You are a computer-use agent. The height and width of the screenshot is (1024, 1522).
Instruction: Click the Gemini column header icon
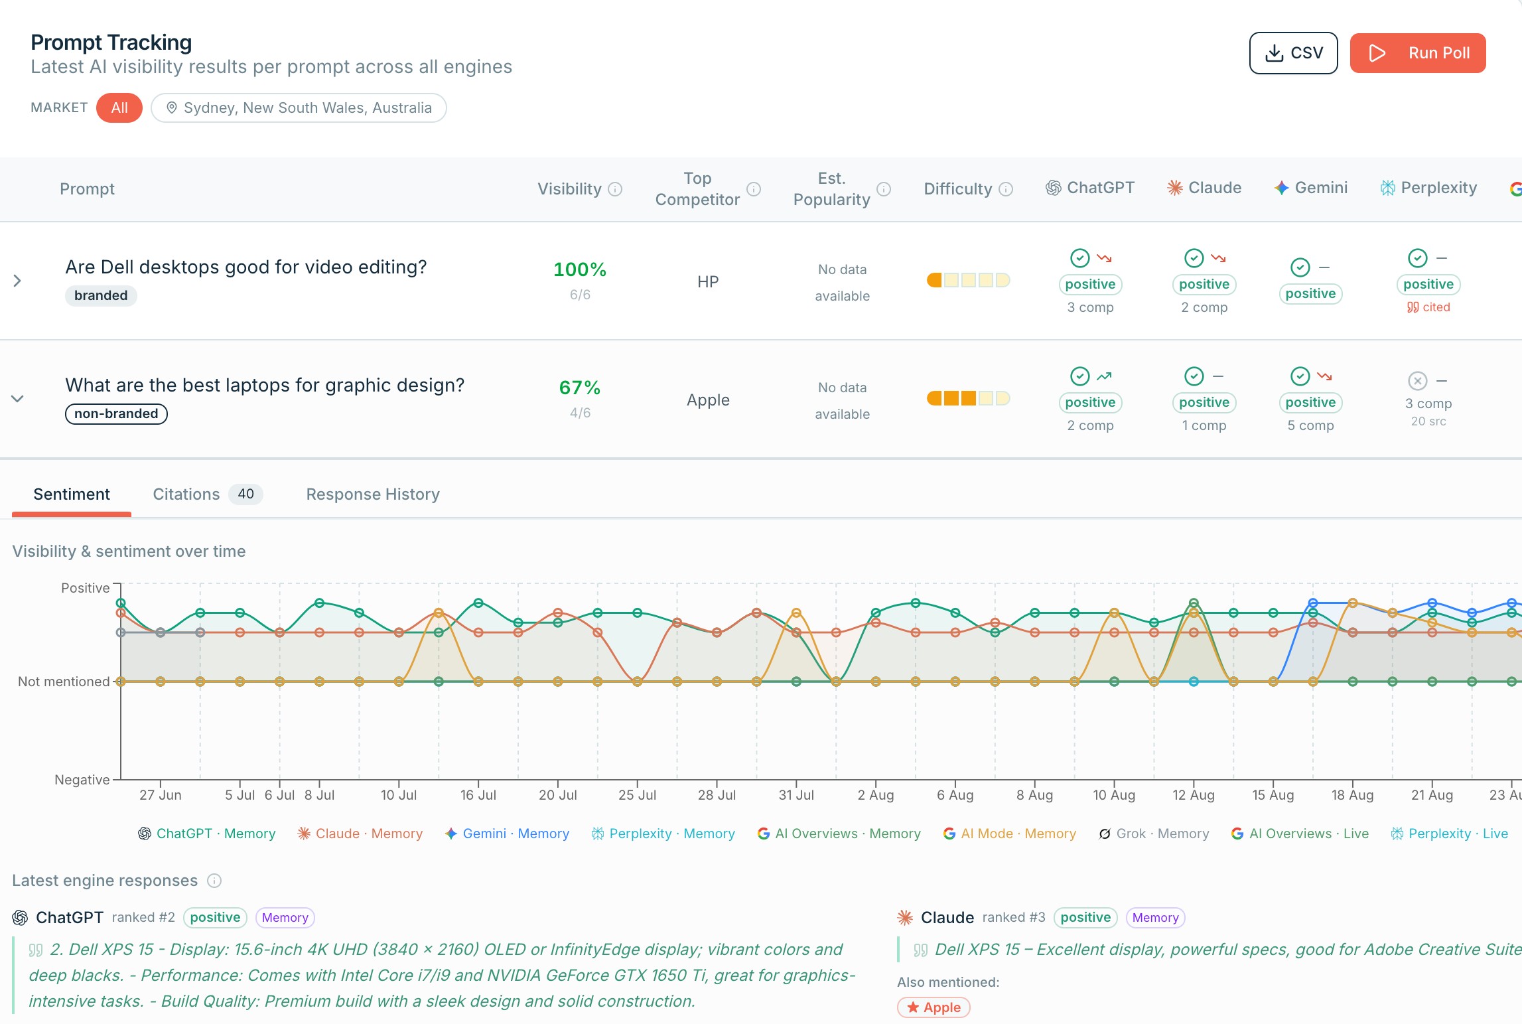click(1281, 188)
